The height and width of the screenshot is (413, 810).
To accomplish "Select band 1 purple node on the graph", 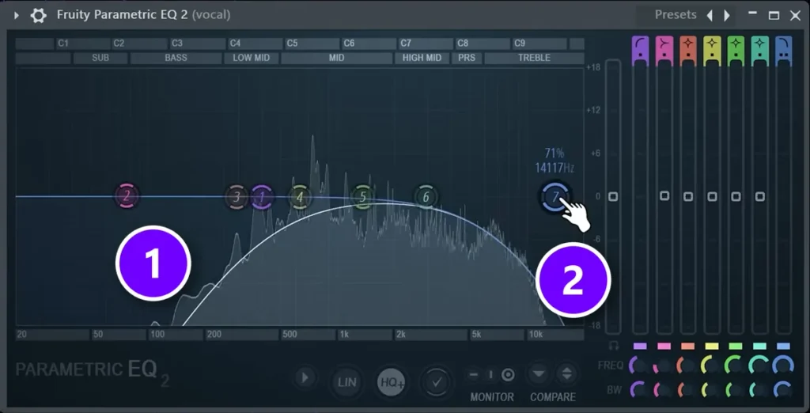I will 262,197.
